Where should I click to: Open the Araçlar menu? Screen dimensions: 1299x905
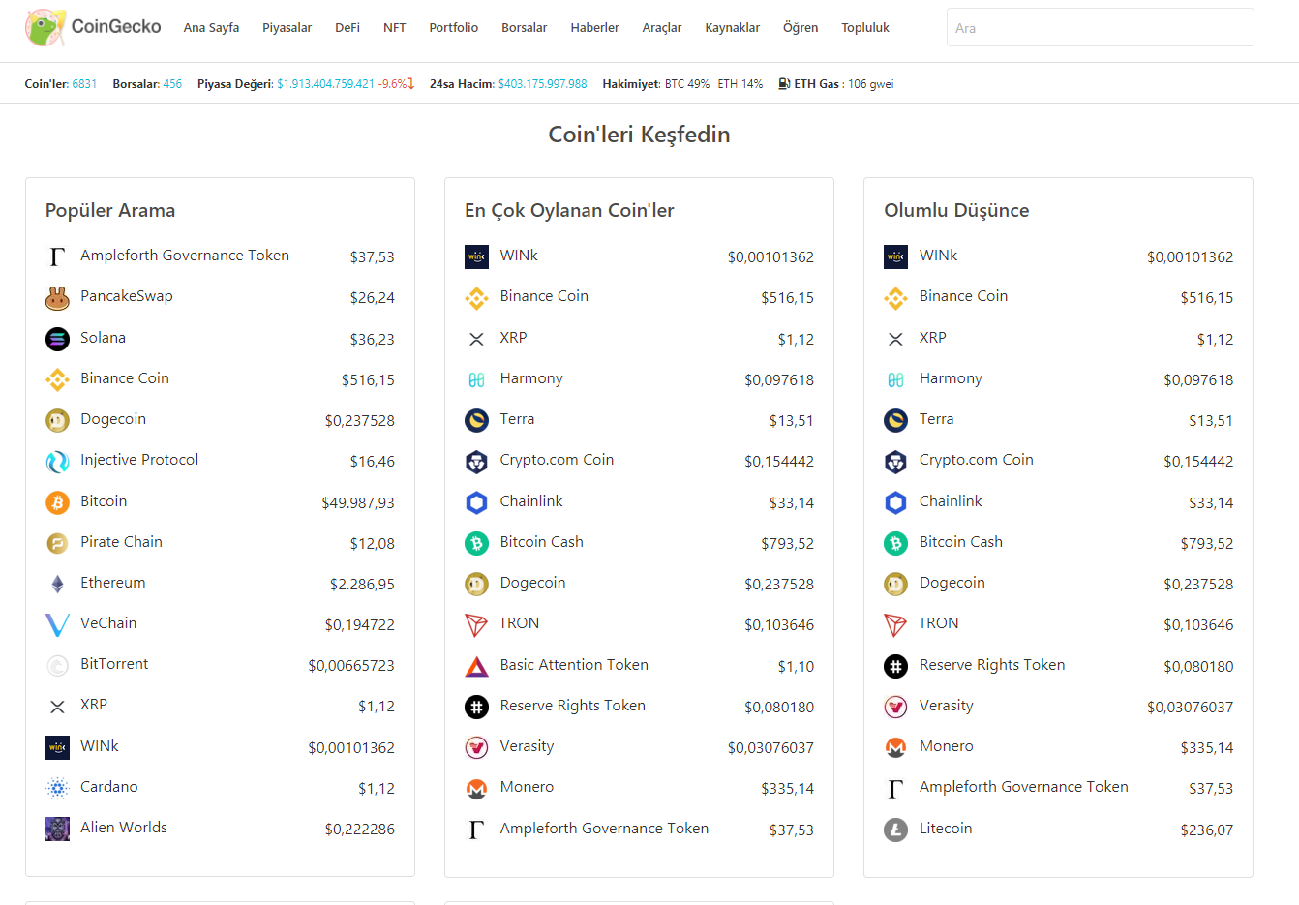pyautogui.click(x=662, y=28)
